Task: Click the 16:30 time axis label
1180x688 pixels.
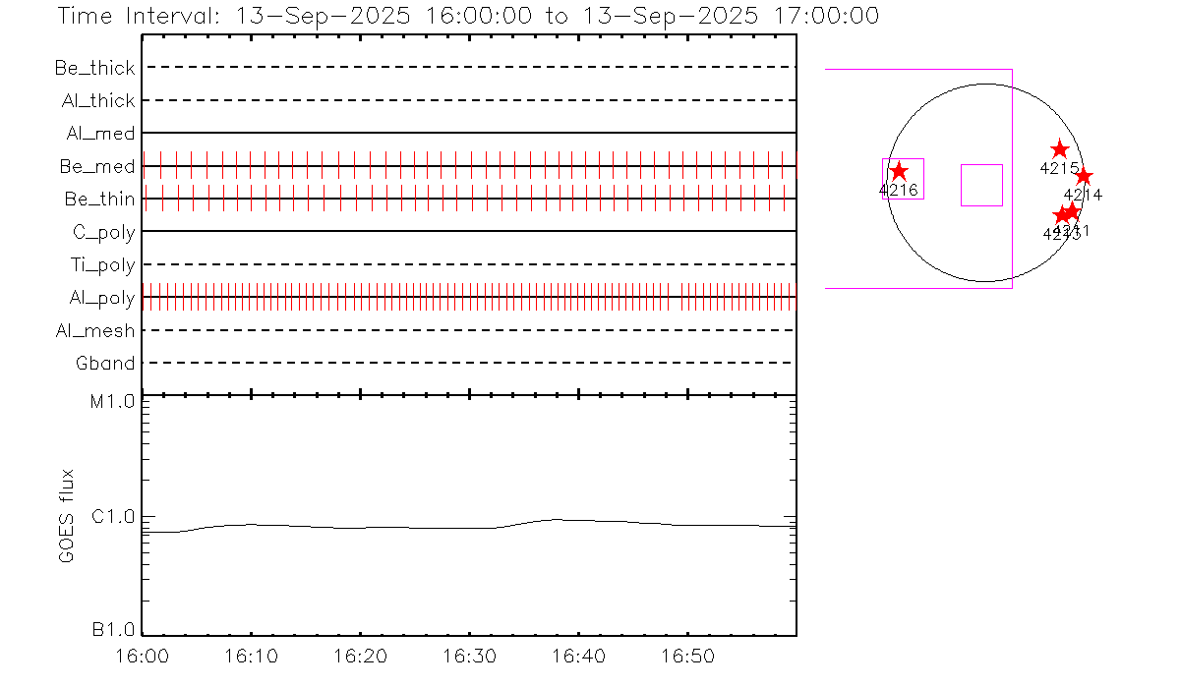Action: [x=470, y=656]
